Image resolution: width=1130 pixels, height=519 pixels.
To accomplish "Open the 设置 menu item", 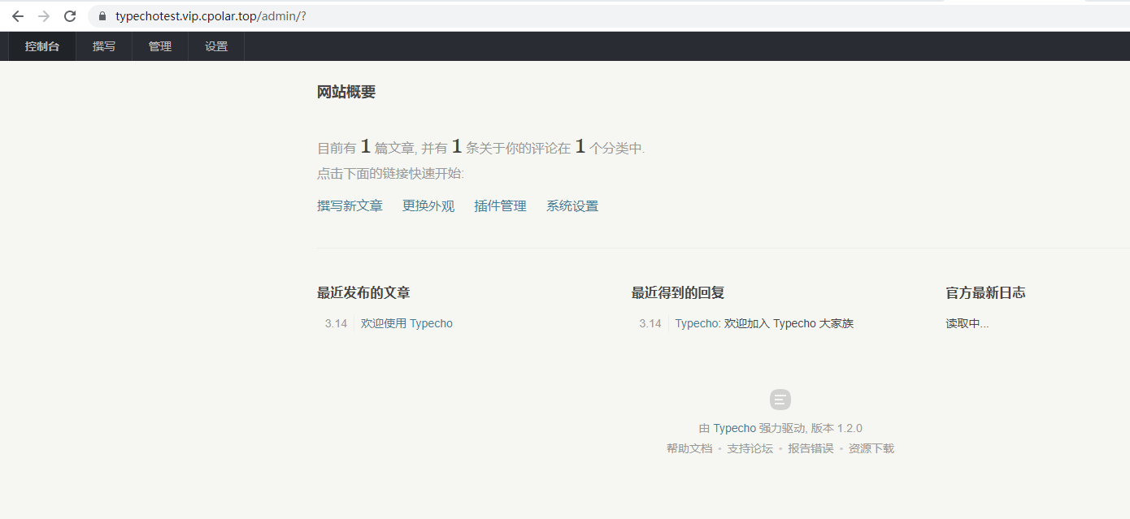I will click(x=215, y=46).
